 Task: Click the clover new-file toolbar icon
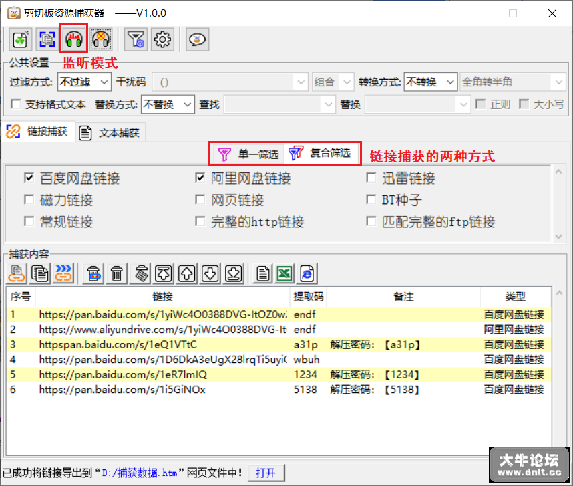[21, 39]
